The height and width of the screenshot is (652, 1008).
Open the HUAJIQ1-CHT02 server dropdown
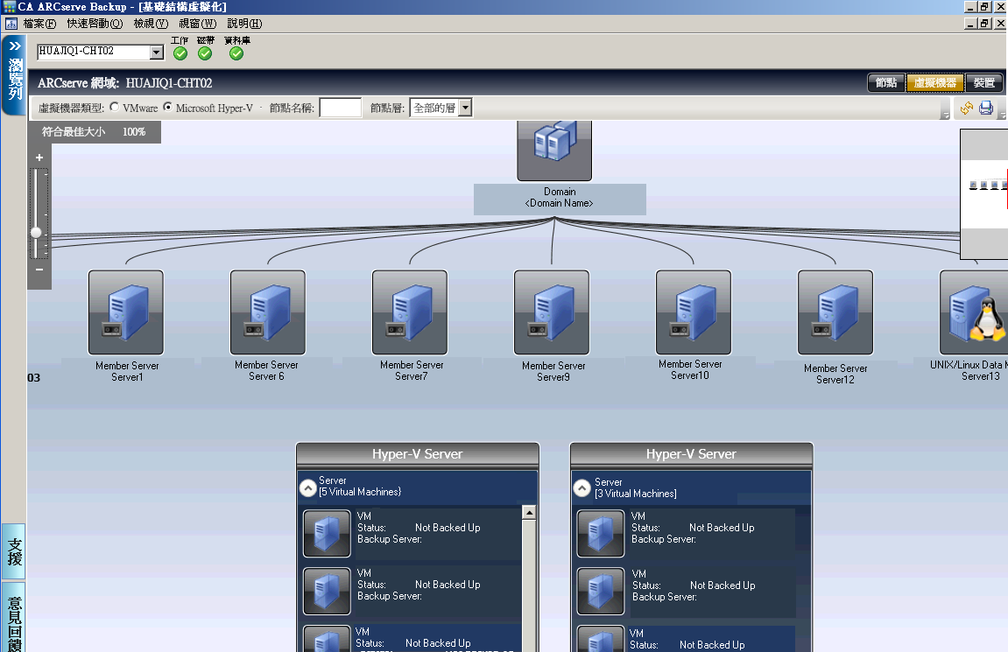pyautogui.click(x=157, y=53)
